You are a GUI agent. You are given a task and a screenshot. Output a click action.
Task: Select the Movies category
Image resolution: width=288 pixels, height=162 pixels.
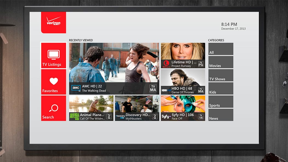[221, 62]
